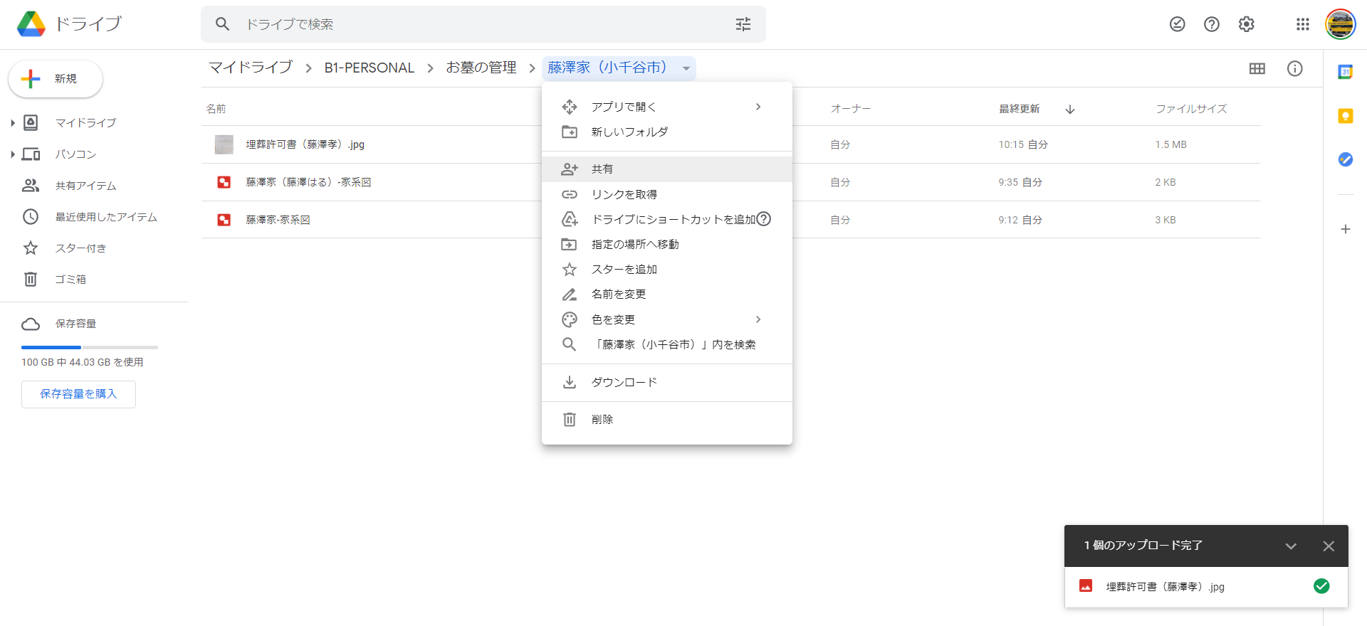1367x626 pixels.
Task: Select 削除 menu item
Action: (667, 420)
